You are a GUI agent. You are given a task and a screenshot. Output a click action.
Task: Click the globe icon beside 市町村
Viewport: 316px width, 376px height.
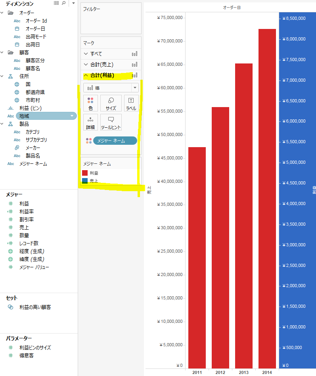[x=17, y=100]
